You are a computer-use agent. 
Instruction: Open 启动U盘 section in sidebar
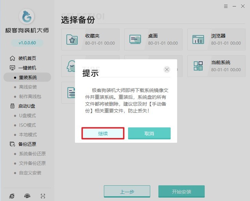point(27,106)
